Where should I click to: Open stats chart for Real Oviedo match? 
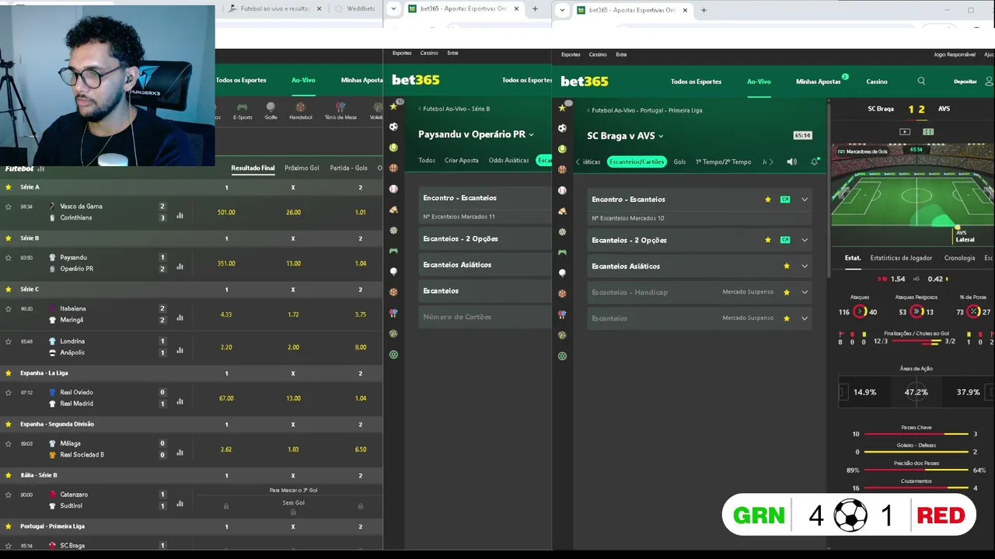180,401
